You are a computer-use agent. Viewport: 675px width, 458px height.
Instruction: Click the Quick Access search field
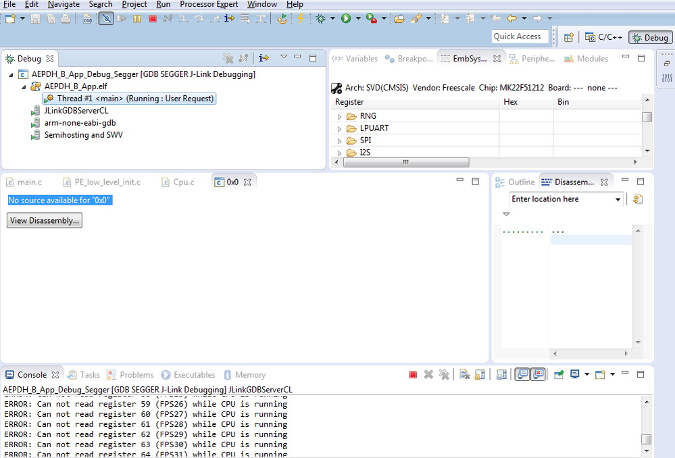pos(520,36)
